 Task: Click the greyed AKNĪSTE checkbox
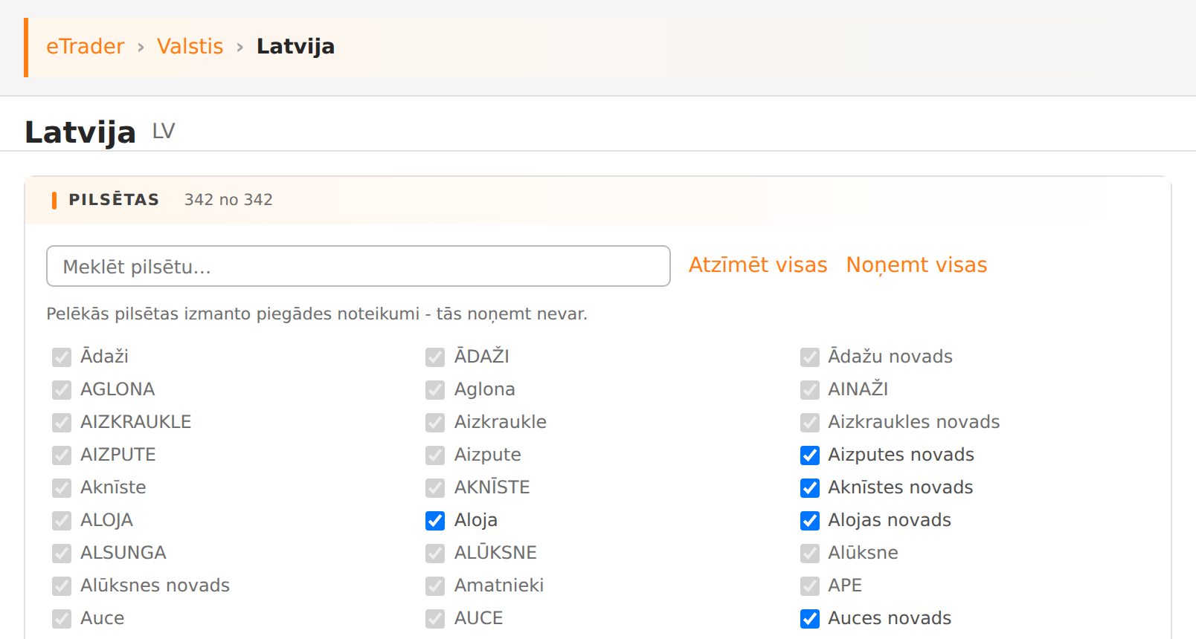coord(435,488)
